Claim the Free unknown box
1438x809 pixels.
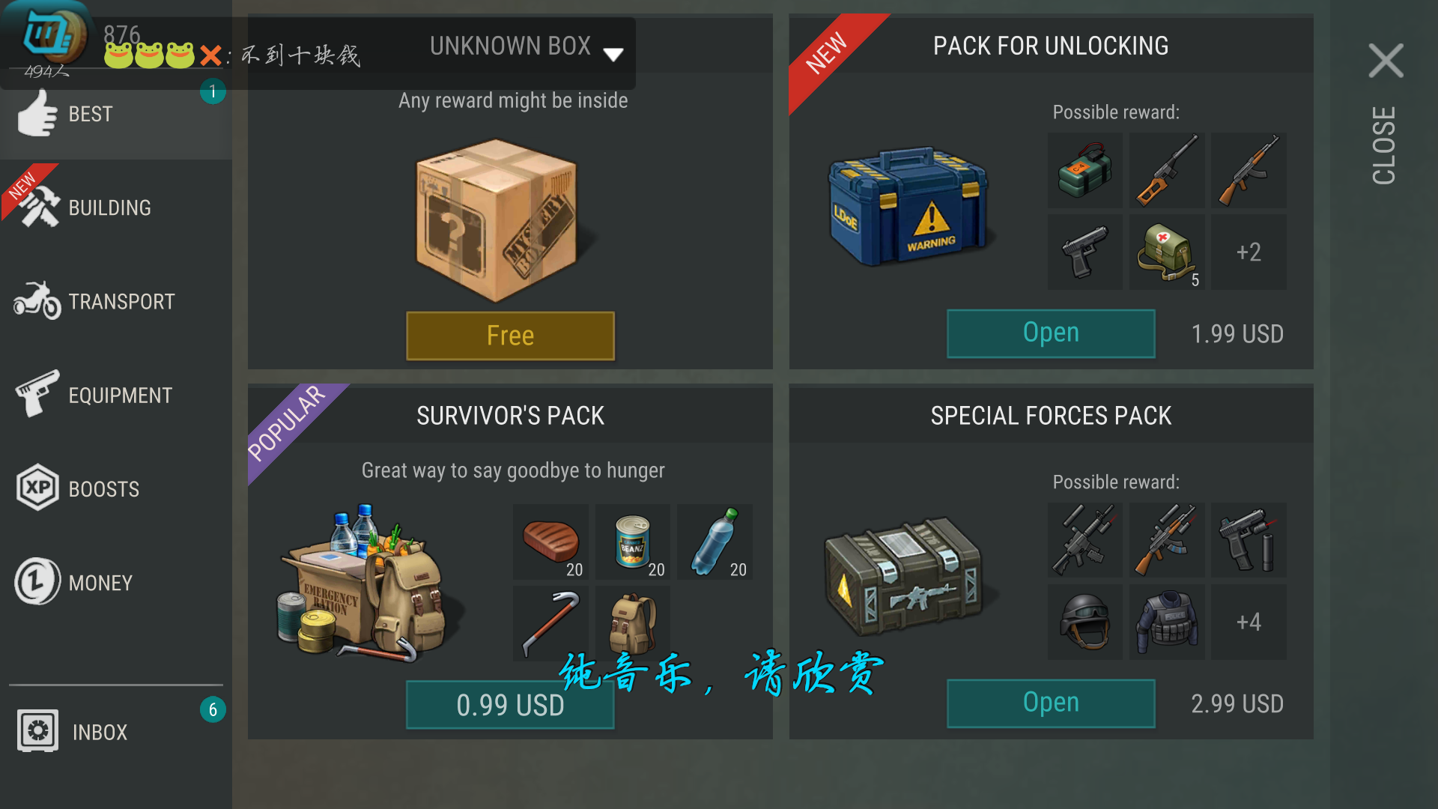click(x=510, y=336)
